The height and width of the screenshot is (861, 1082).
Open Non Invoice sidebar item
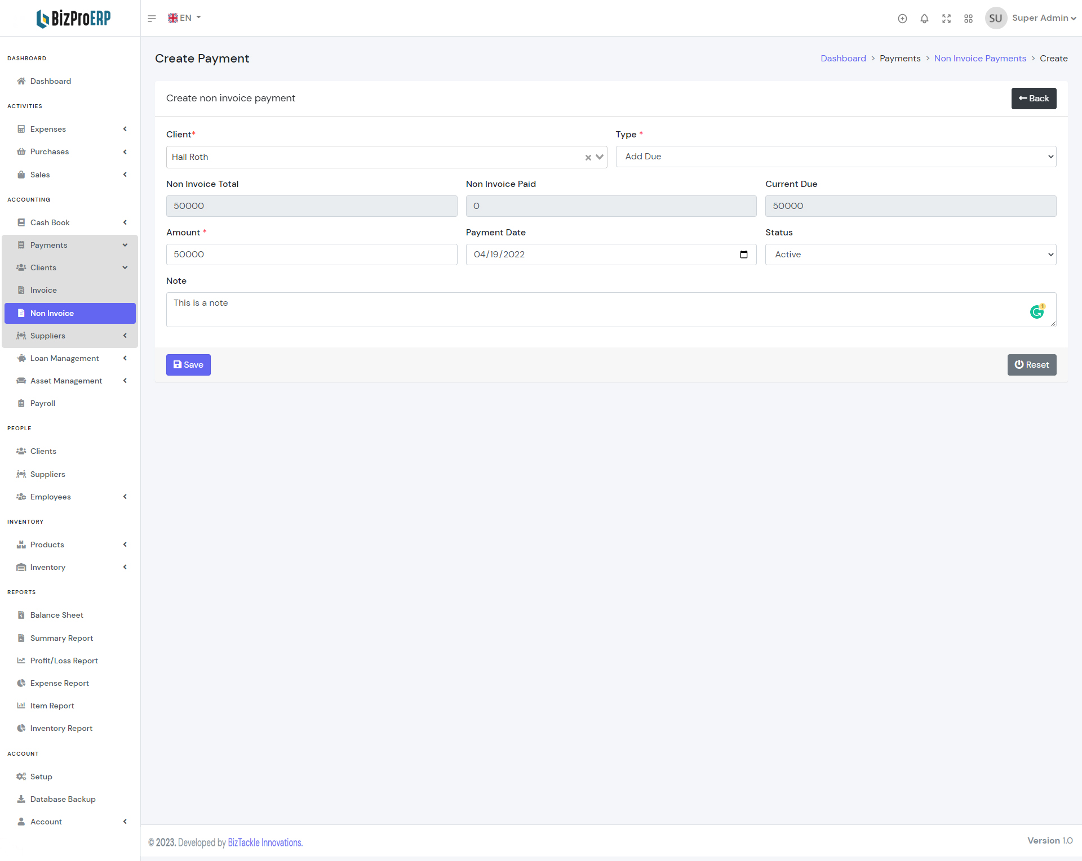pyautogui.click(x=70, y=313)
